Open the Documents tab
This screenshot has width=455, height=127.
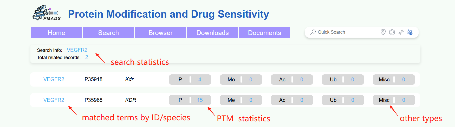coord(264,33)
